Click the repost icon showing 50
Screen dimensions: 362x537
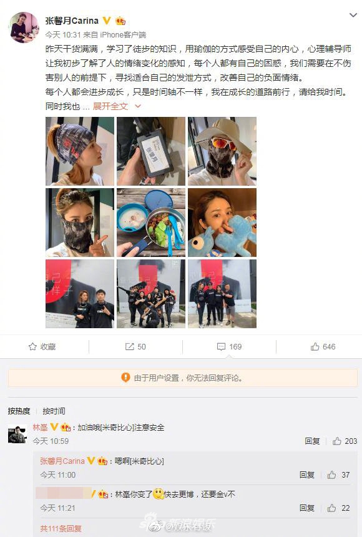point(135,346)
